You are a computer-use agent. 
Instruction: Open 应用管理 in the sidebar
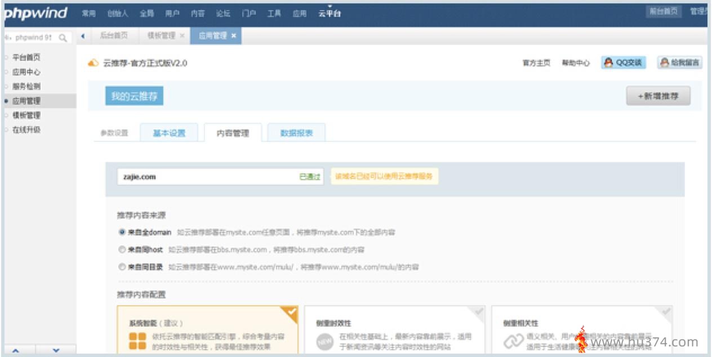click(x=26, y=101)
